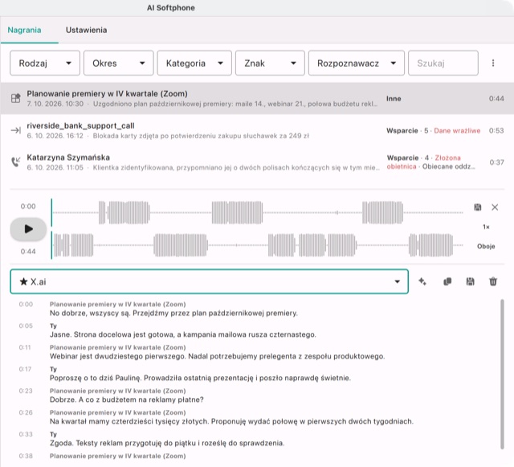Change the Oboje channel selection

pyautogui.click(x=486, y=246)
